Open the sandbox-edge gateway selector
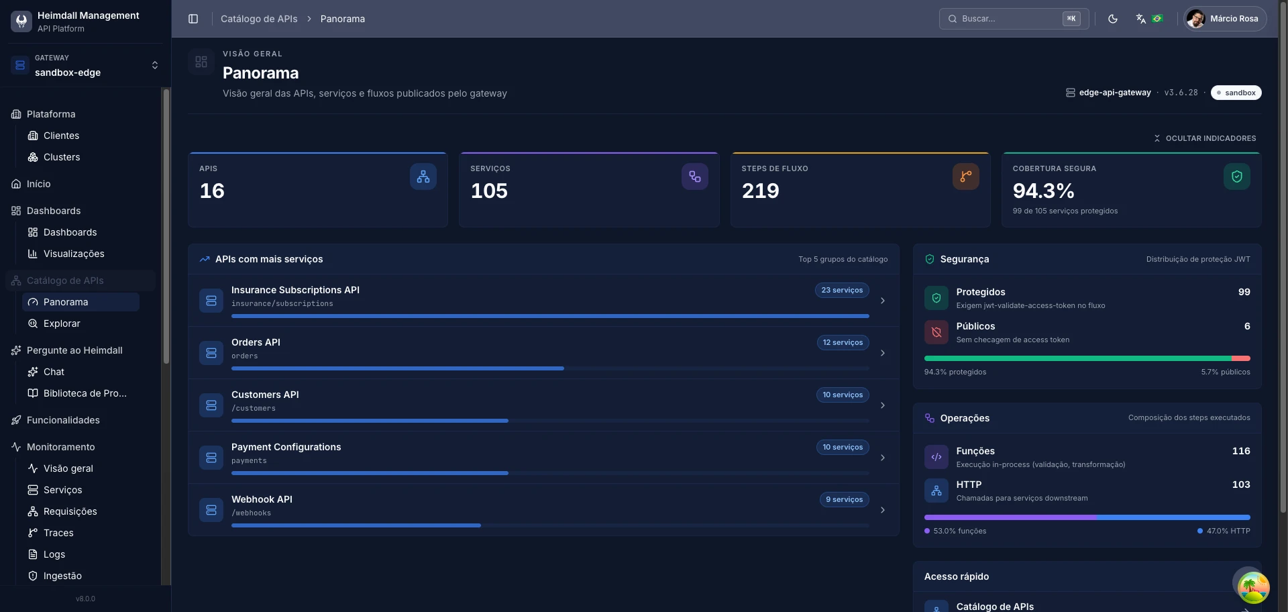This screenshot has width=1288, height=612. click(x=86, y=65)
